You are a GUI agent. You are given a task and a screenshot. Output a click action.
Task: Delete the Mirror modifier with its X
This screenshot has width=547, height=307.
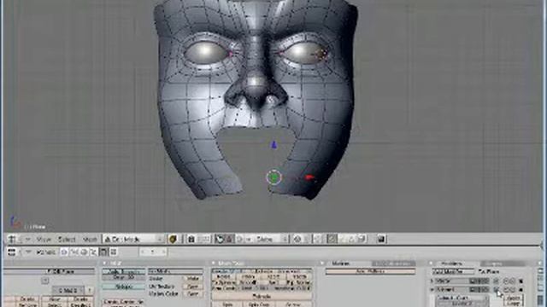point(521,281)
